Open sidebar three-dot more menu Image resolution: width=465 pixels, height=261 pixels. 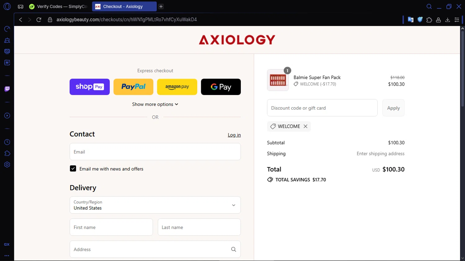[x=7, y=256]
